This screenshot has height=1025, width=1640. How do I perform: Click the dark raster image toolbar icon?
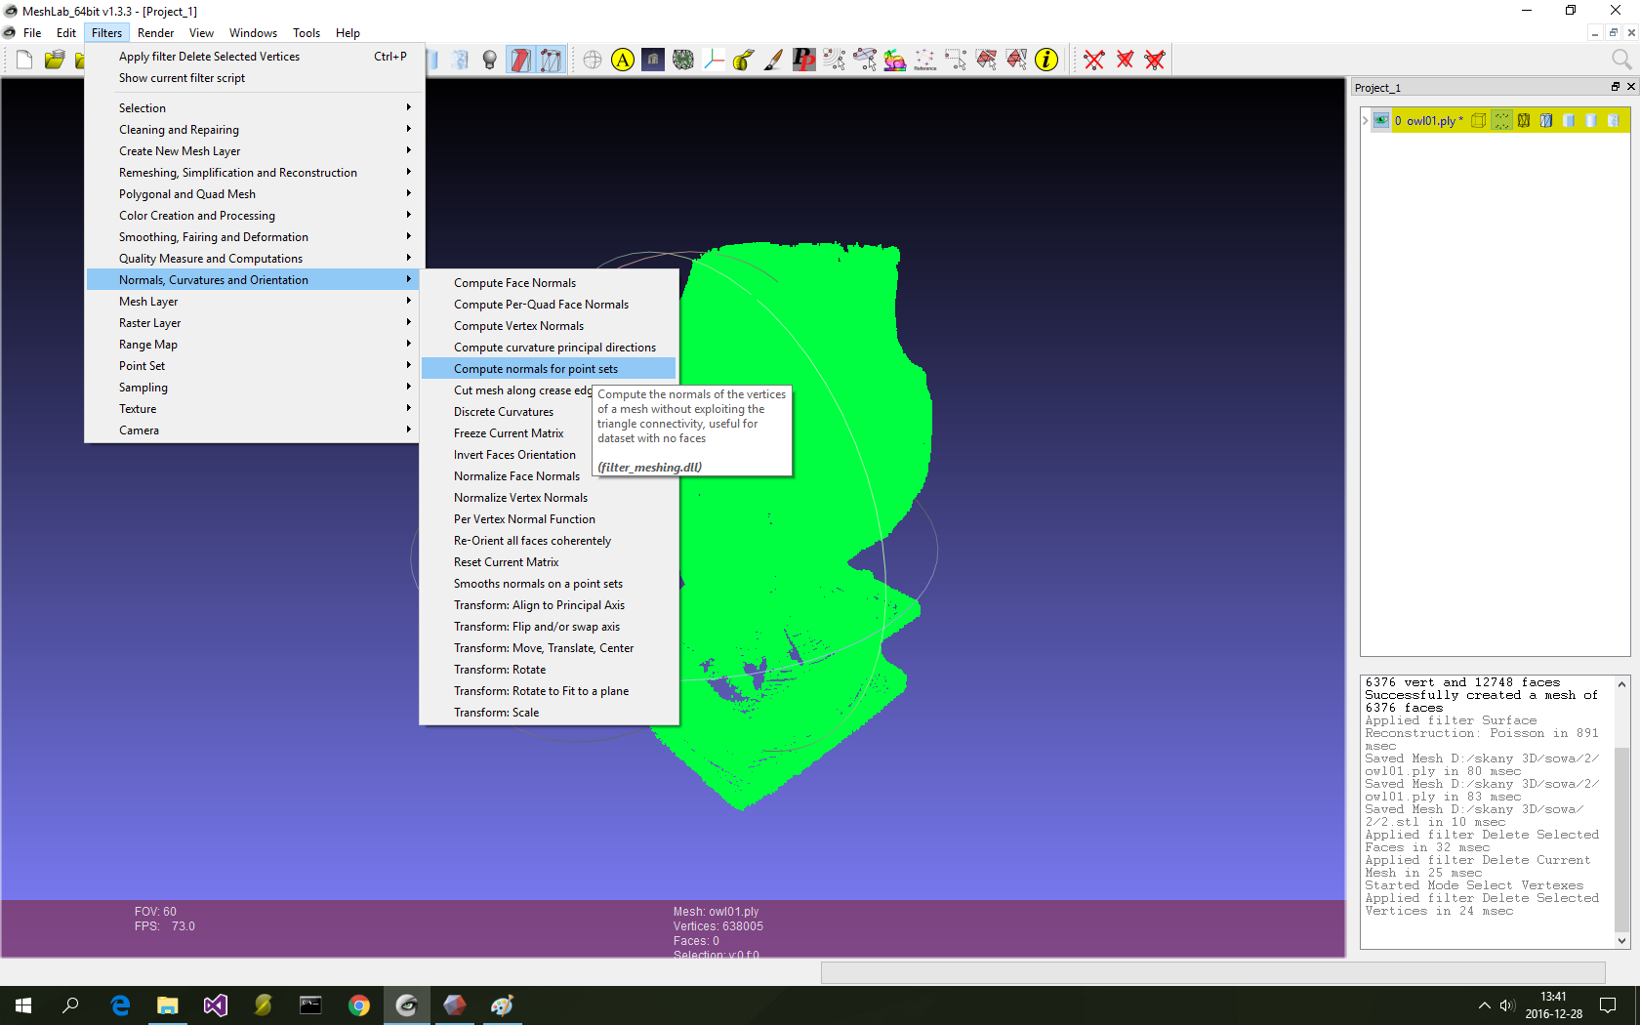pos(653,61)
